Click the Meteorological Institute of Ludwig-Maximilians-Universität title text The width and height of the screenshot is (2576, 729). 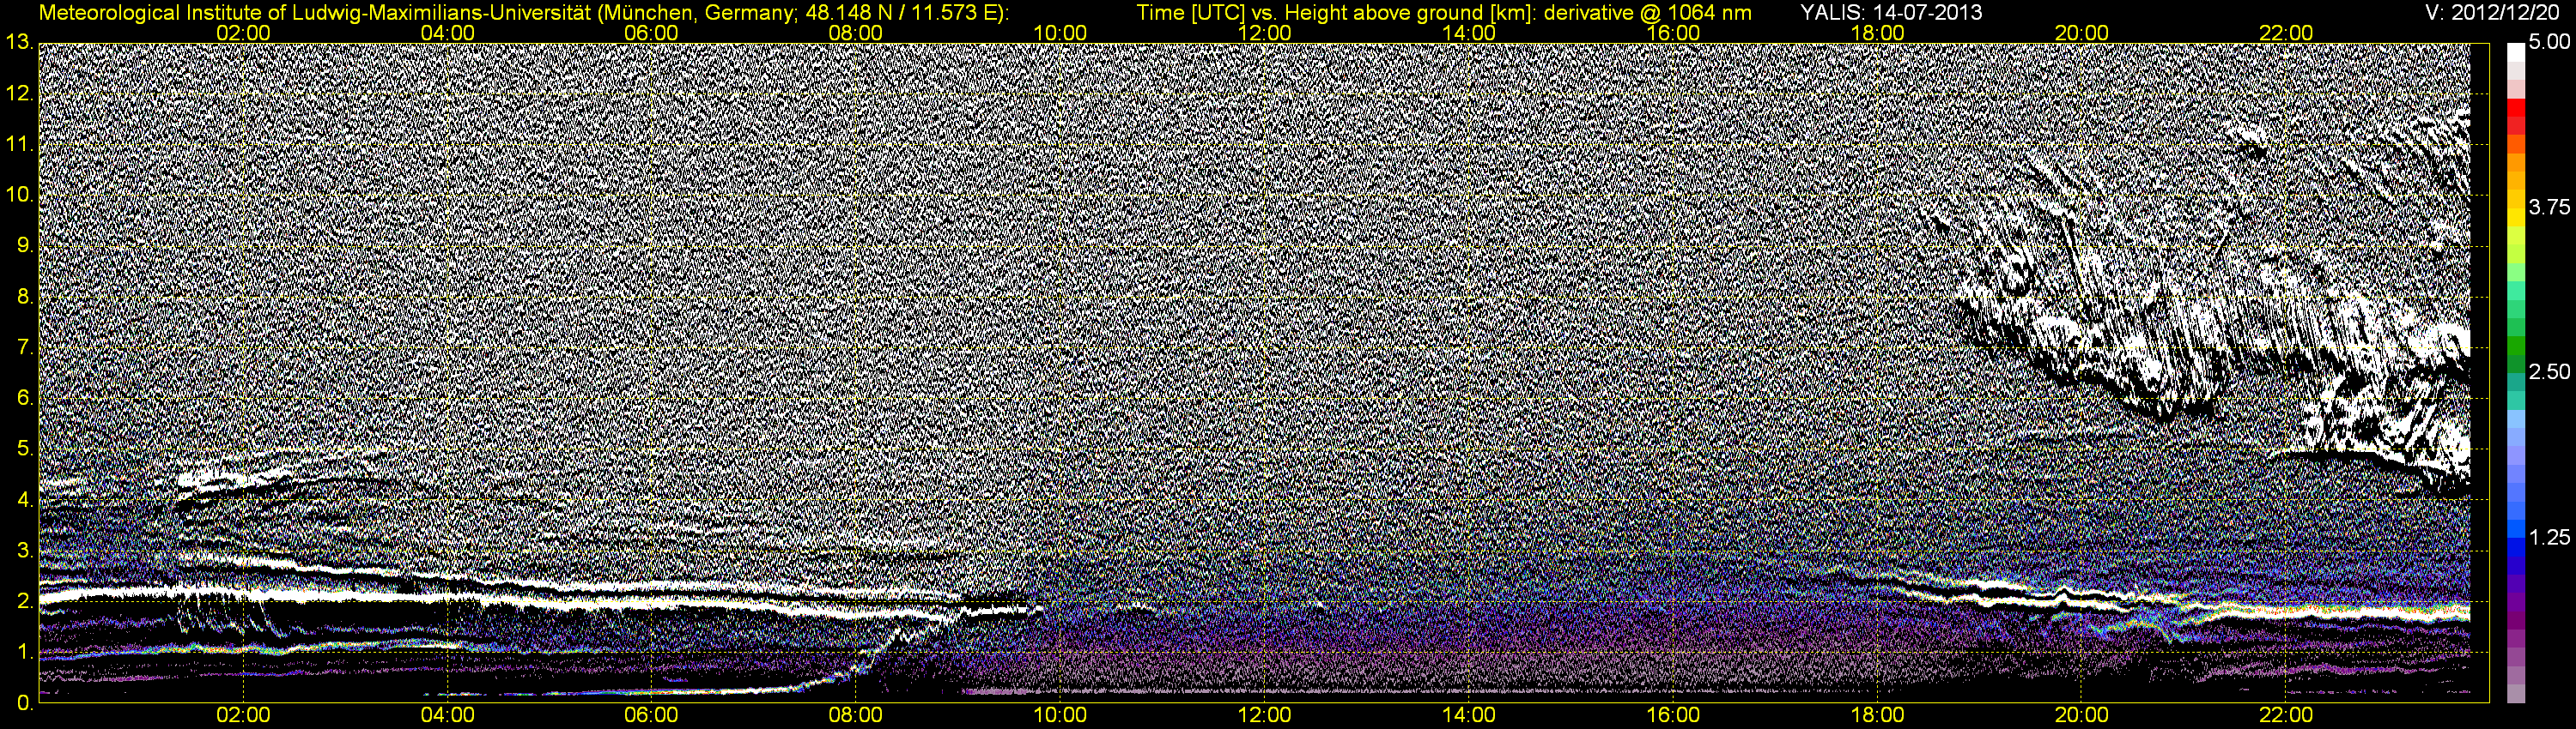coord(316,13)
